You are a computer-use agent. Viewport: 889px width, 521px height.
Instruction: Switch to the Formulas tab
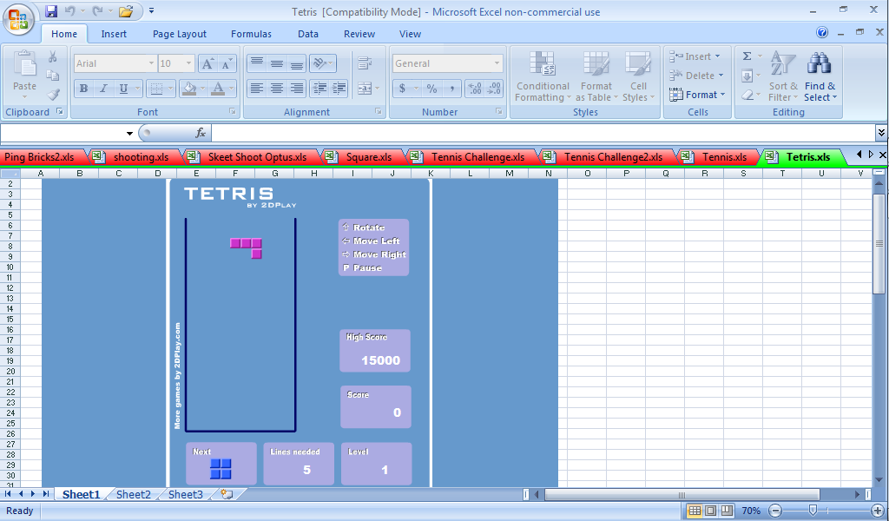251,34
